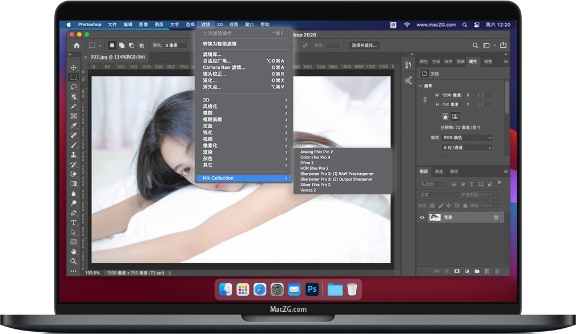
Task: Open Photoshop search magnifier icon
Action: pos(475,46)
